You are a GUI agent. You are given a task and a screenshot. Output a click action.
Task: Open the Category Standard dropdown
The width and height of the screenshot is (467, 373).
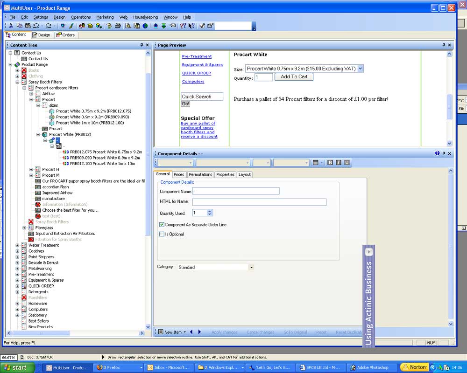[x=251, y=268]
